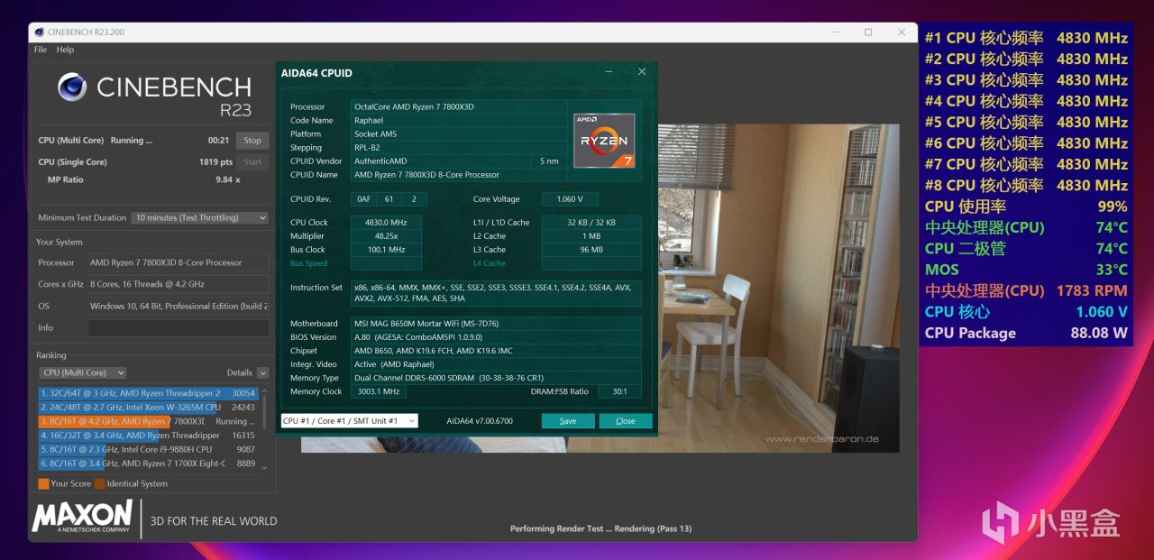
Task: Expand the ranking Details arrow
Action: pyautogui.click(x=262, y=372)
